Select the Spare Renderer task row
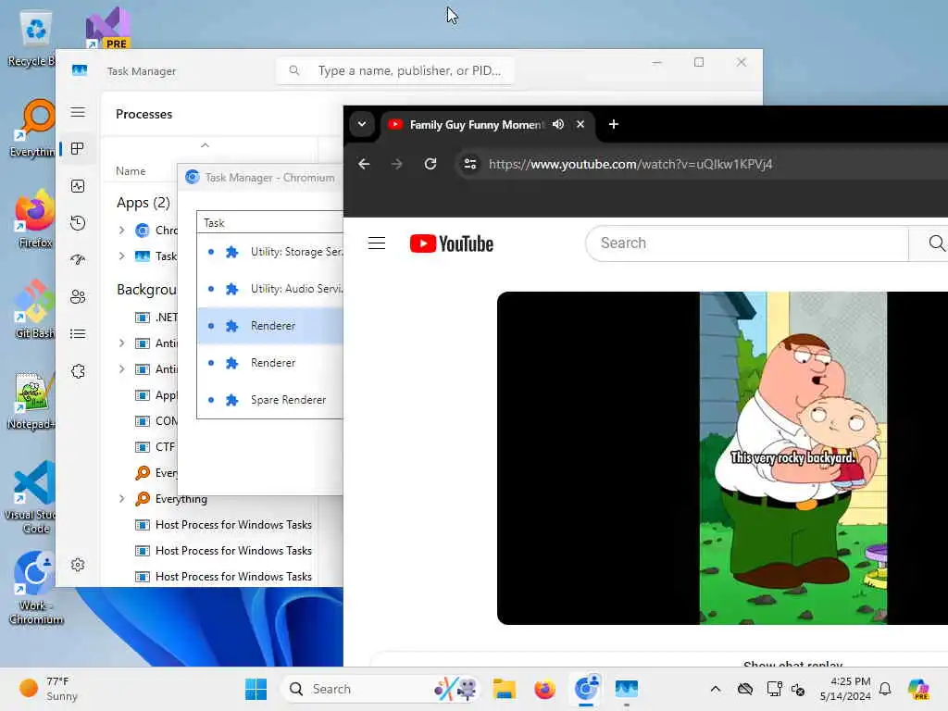948x711 pixels. click(270, 400)
